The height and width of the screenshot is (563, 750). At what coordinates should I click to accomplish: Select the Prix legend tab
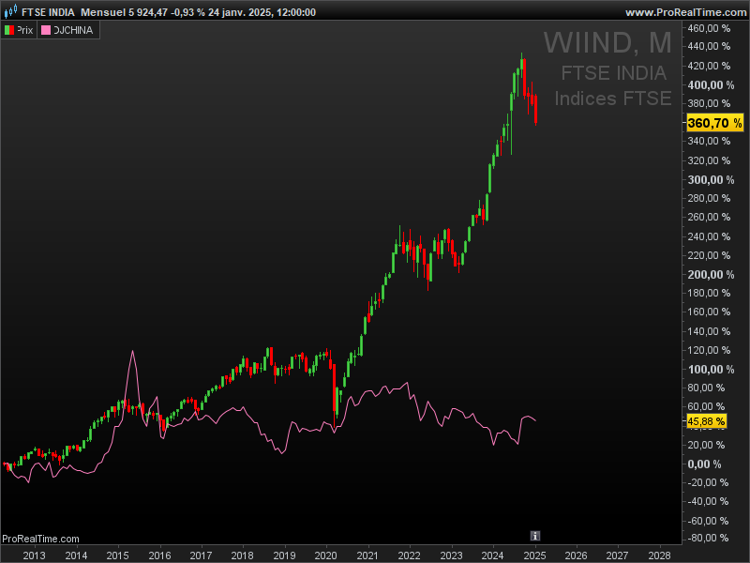[19, 30]
